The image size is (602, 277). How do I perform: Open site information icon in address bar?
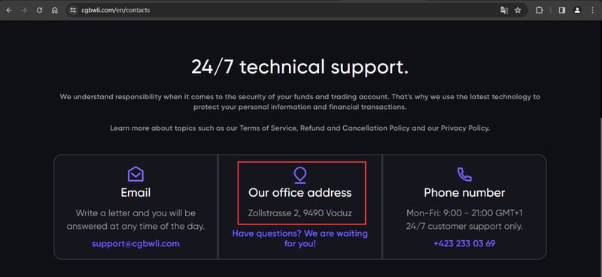[x=73, y=11]
